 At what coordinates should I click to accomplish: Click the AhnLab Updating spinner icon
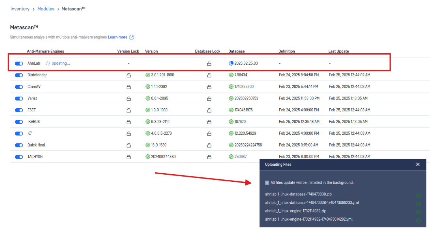pyautogui.click(x=48, y=63)
